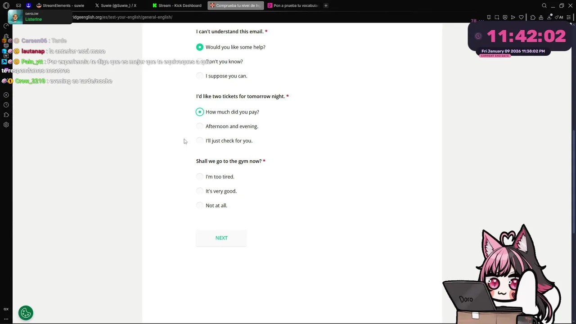
Task: Select "It's very good." radio option
Action: coord(200,191)
